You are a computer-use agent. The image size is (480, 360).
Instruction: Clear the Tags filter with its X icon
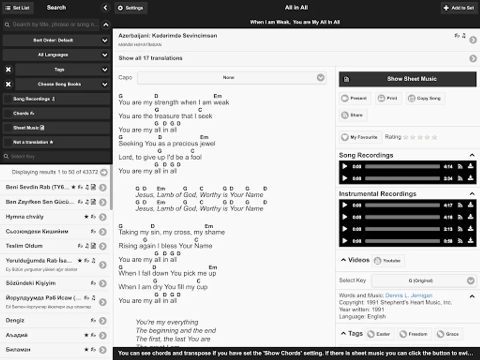(8, 70)
